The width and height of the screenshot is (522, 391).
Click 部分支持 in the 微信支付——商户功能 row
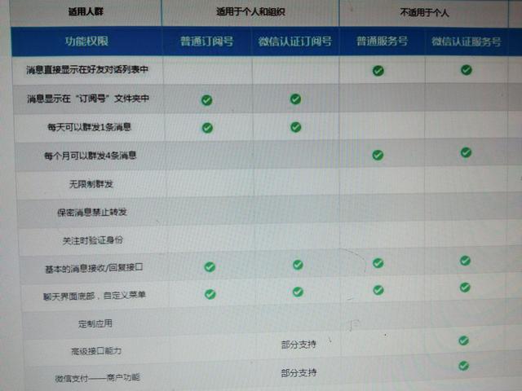[299, 373]
